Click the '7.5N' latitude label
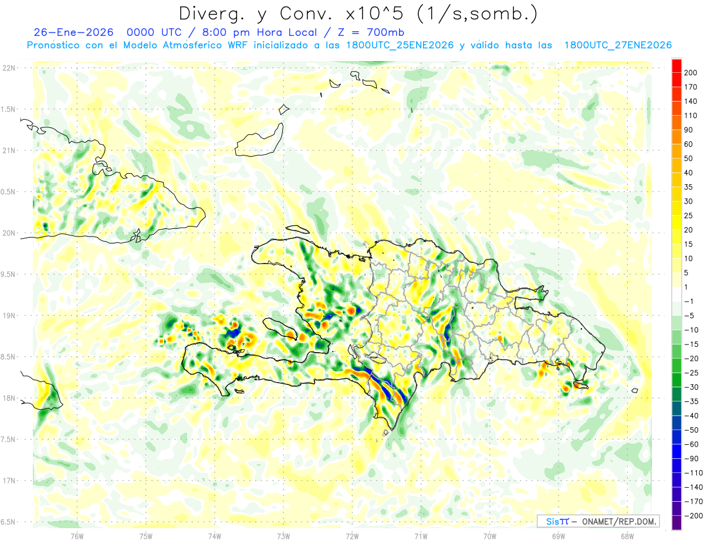The image size is (704, 544). (x=9, y=439)
